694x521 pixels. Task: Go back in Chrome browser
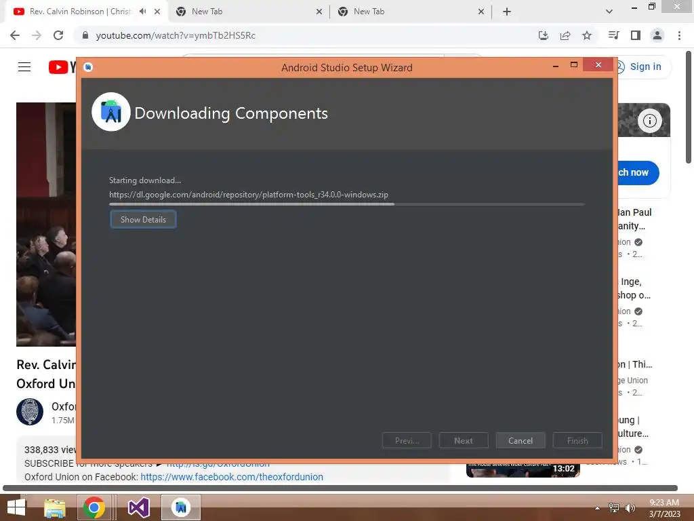[15, 35]
